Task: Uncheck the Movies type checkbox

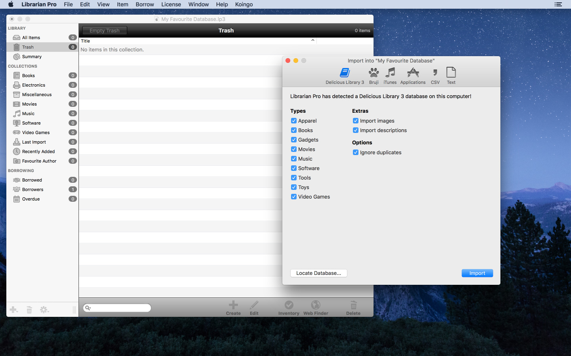Action: point(294,149)
